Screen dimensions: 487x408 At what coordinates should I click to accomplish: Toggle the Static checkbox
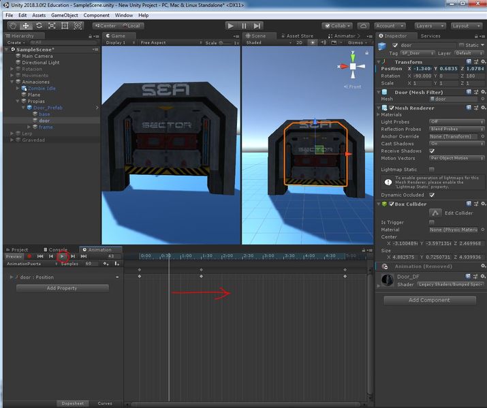tap(462, 46)
